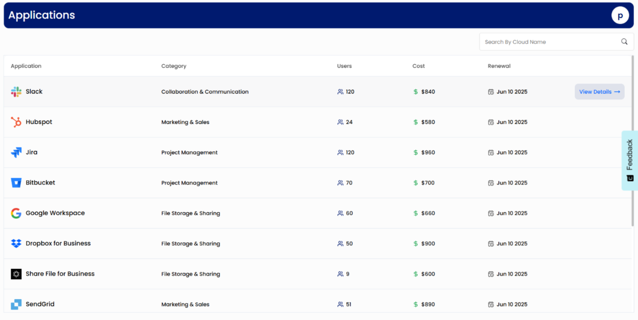Click the dollar icon in Jira row
638x320 pixels.
click(x=416, y=153)
